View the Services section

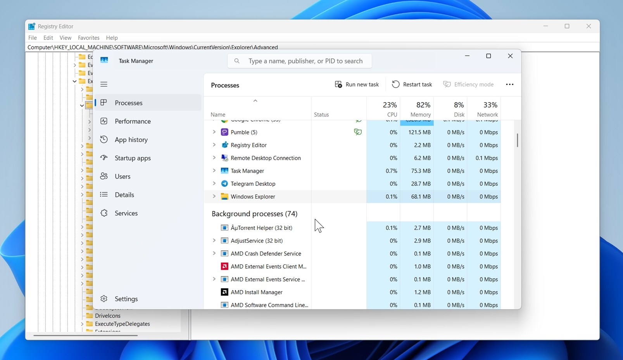tap(126, 213)
